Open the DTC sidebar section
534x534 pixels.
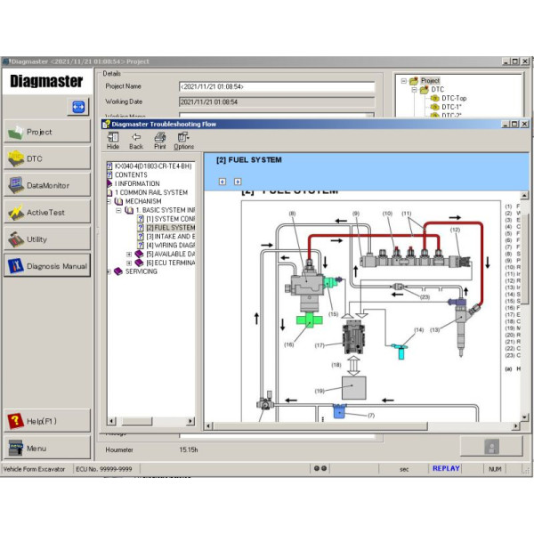click(46, 158)
